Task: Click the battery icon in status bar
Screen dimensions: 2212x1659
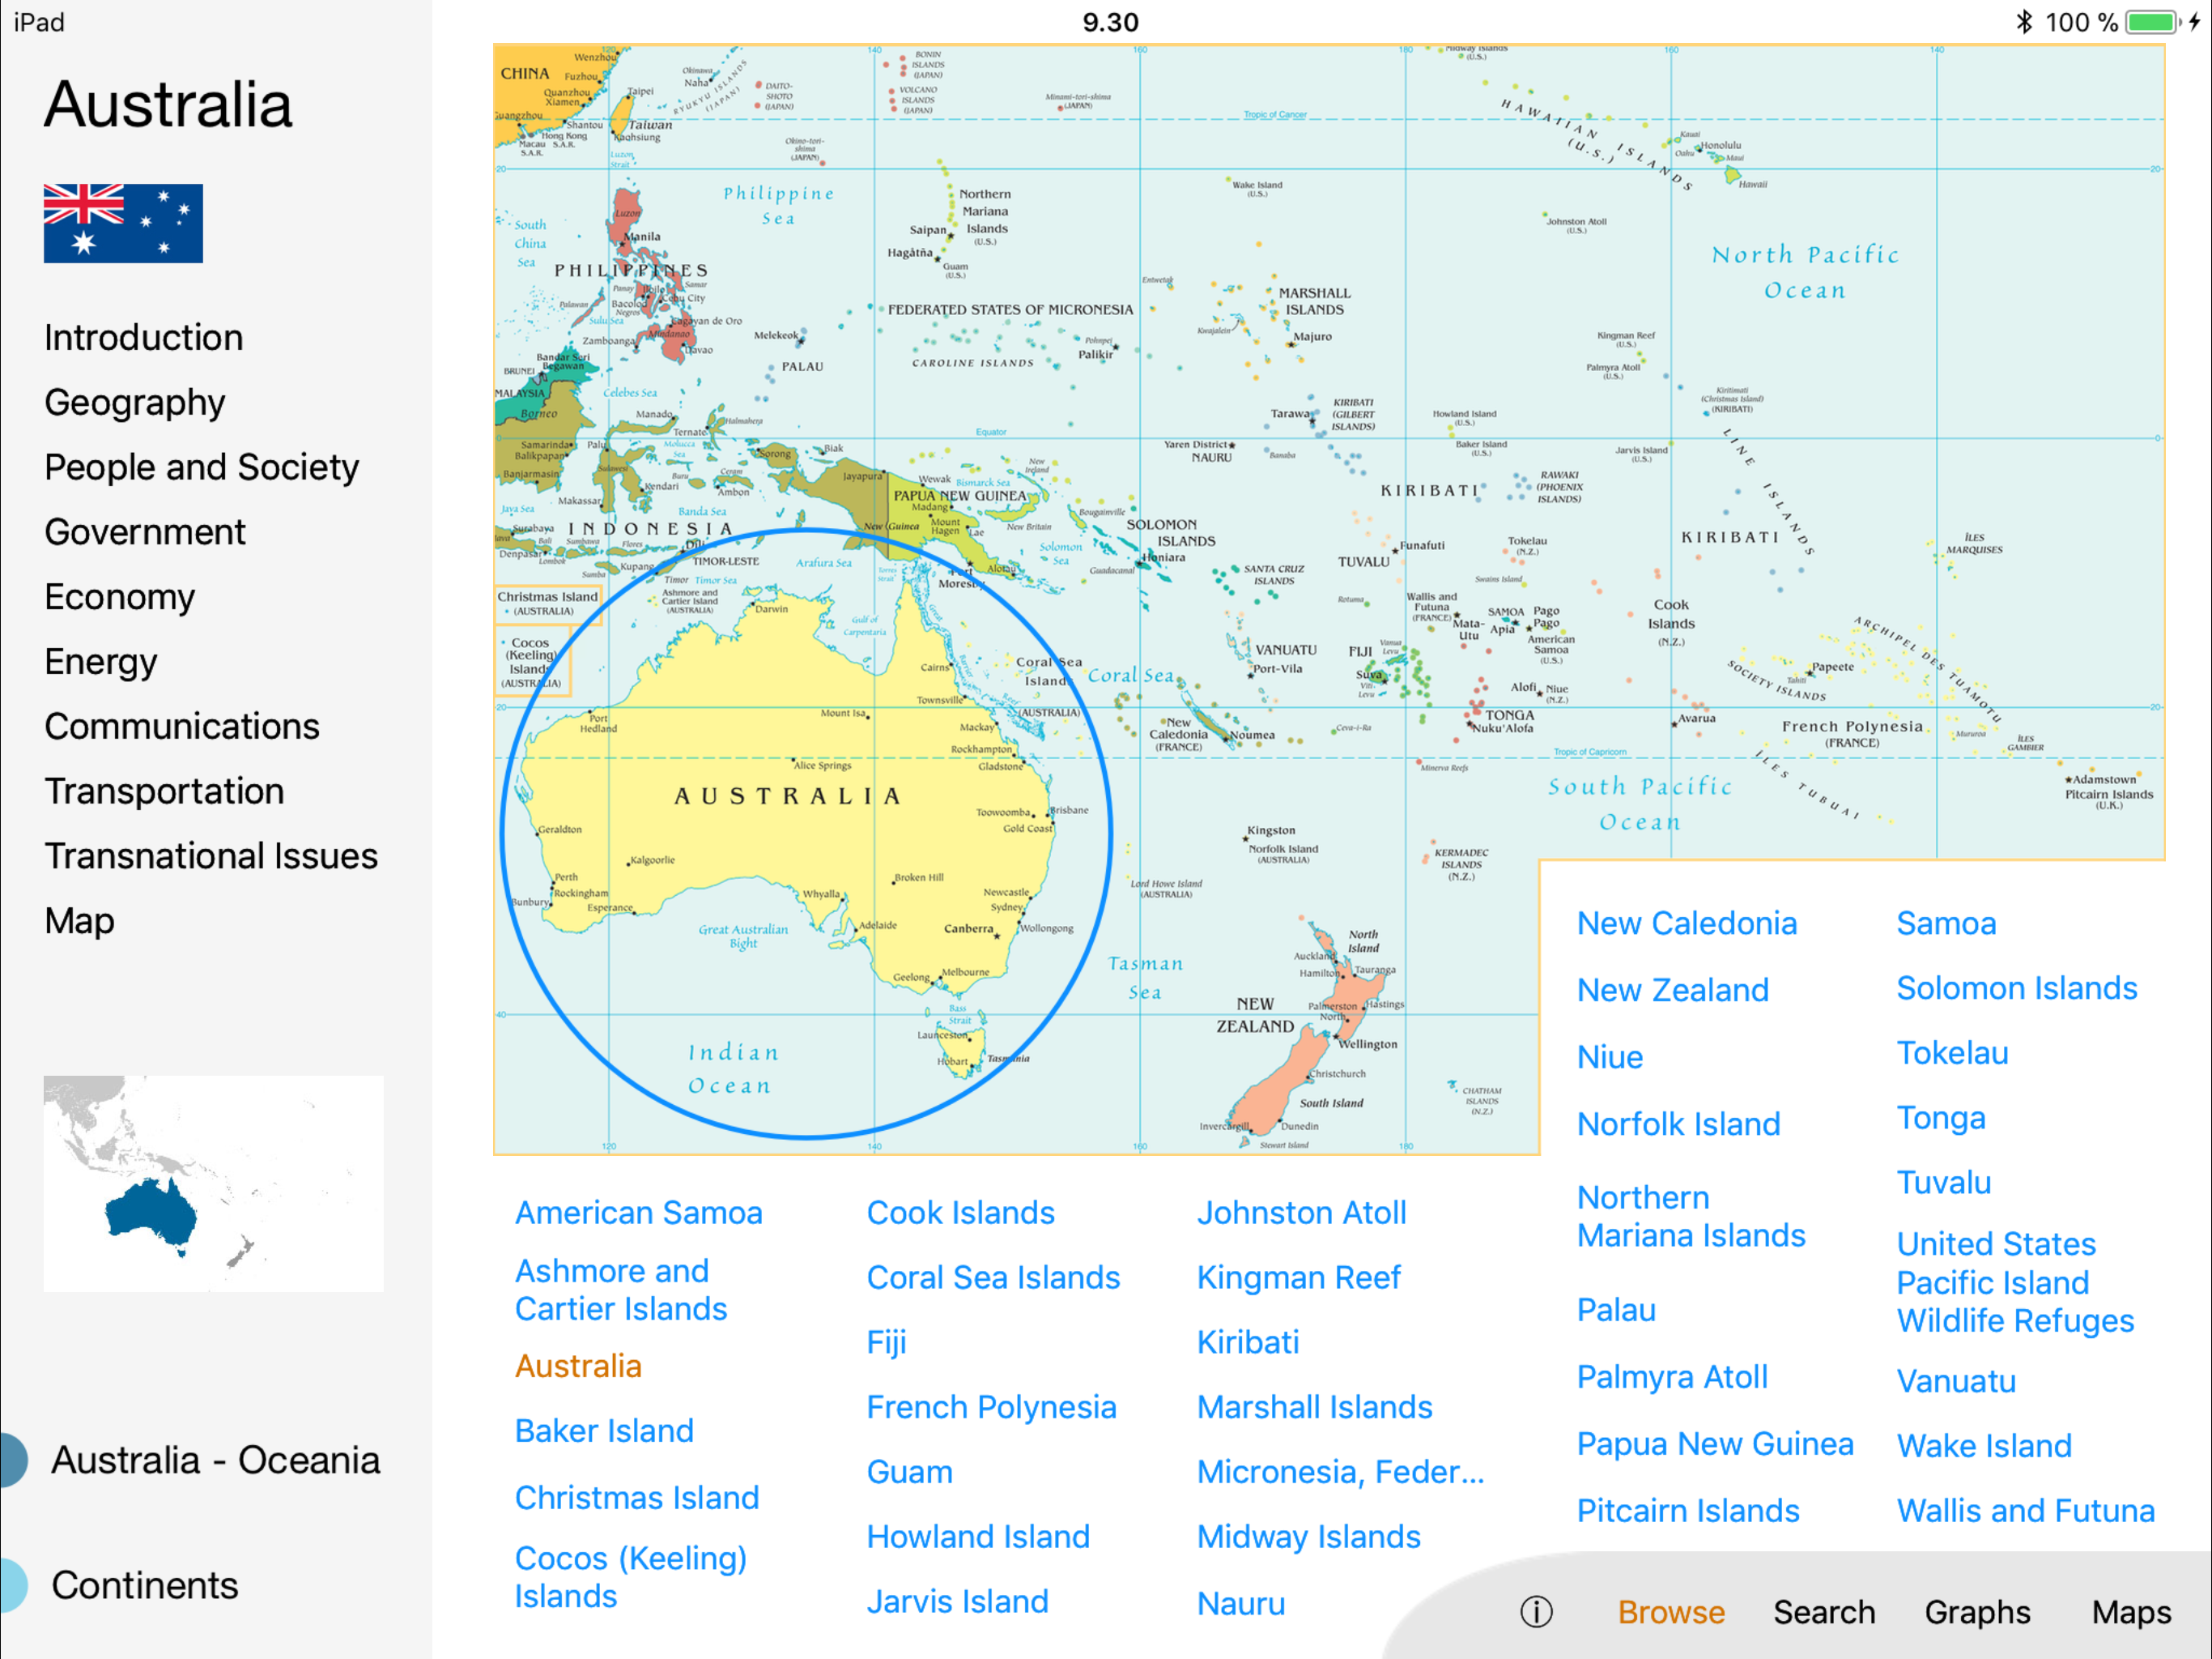Action: pyautogui.click(x=2151, y=22)
